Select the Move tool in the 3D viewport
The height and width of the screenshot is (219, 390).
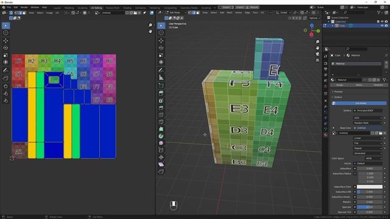coord(161,41)
